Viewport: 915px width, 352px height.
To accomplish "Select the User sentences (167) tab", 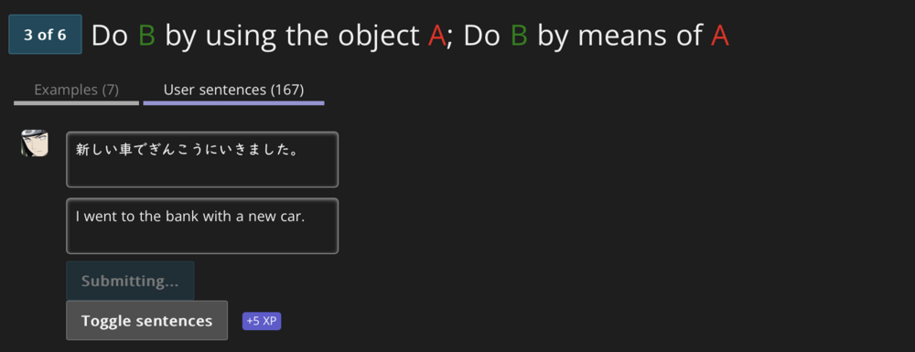I will tap(233, 90).
